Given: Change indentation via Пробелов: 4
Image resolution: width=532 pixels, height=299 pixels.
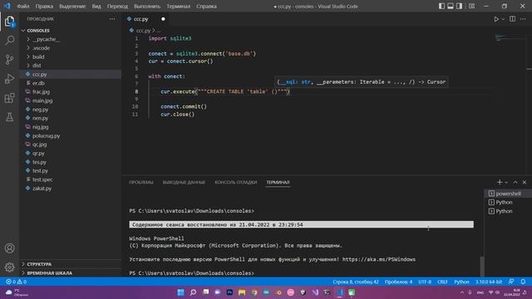Looking at the screenshot, I should [398, 282].
